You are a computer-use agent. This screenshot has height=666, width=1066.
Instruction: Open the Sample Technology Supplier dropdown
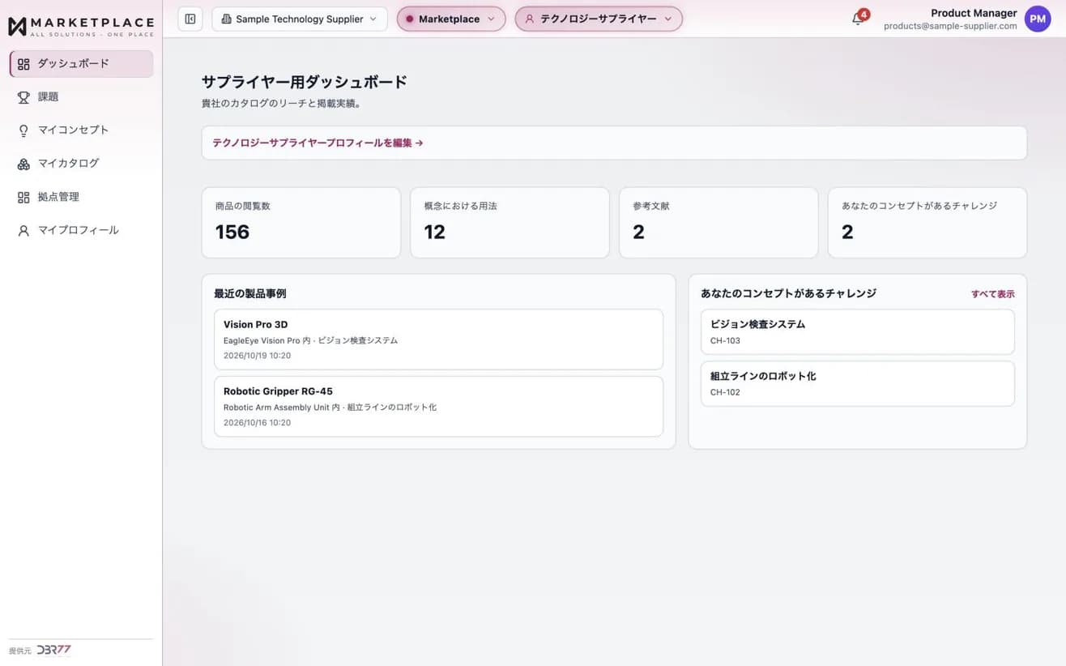click(300, 19)
